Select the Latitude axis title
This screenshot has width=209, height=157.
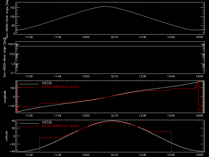point(6,136)
